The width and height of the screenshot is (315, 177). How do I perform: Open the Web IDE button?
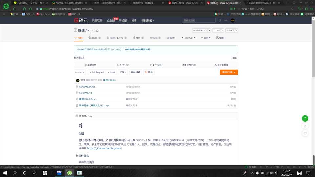pos(136,72)
